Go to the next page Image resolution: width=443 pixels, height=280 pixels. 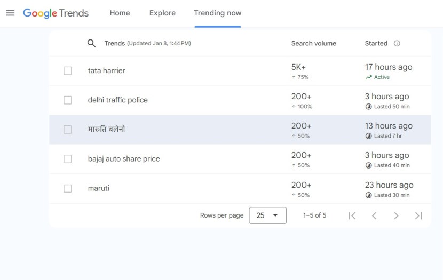coord(396,215)
